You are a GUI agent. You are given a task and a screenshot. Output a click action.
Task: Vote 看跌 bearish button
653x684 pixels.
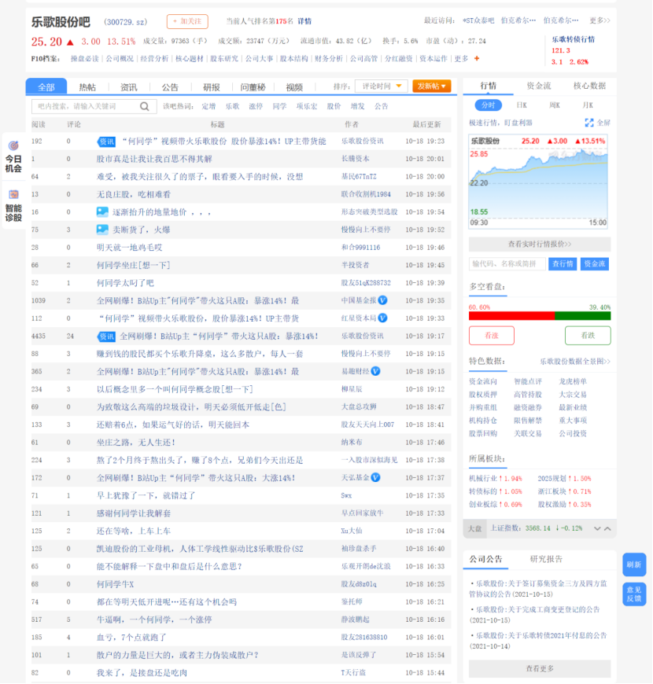pyautogui.click(x=588, y=336)
